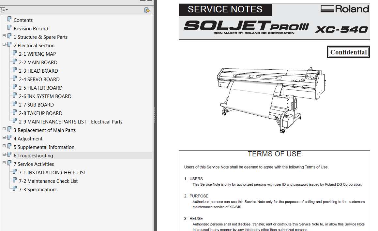Click the bookmark icon for 2 Electrical Section
Screen dimensions: 378x231
click(9, 45)
